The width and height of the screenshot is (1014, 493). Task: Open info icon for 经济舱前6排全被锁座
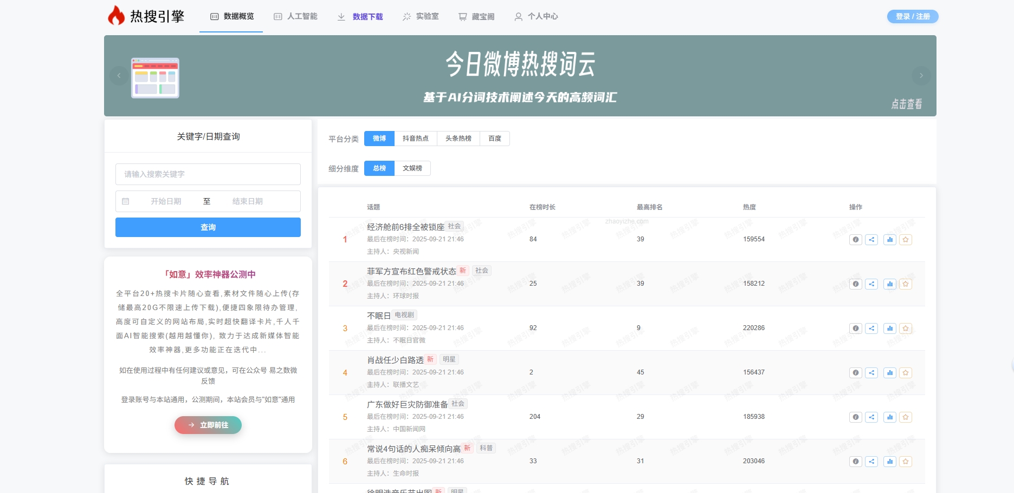856,239
